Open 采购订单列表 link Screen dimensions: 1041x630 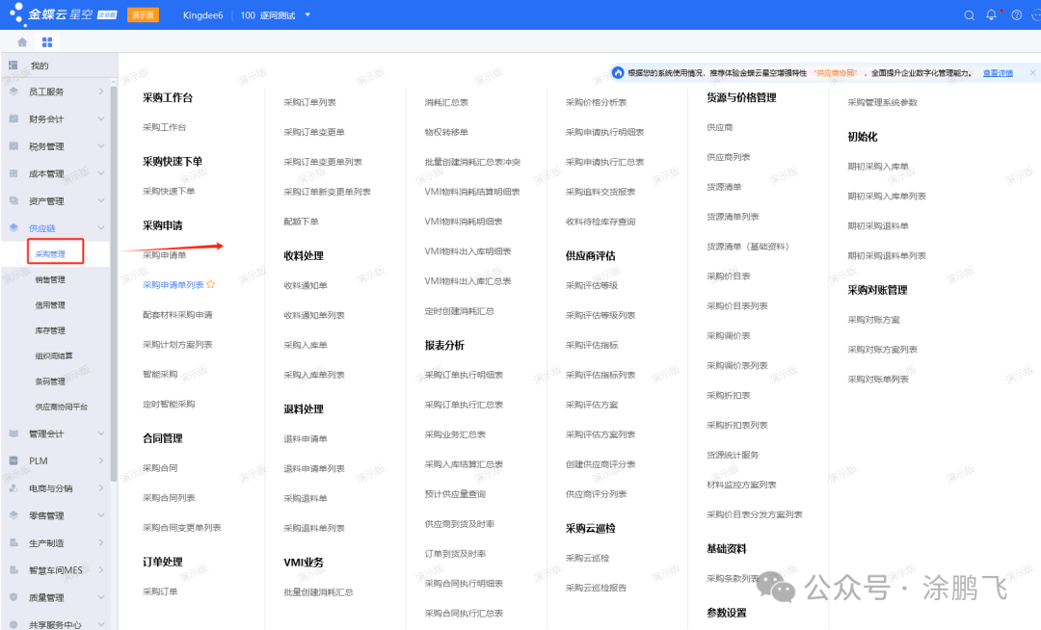coord(310,102)
